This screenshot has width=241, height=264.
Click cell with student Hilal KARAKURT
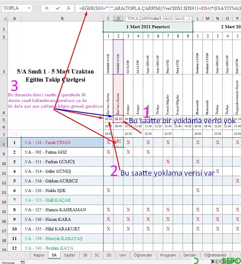(x=62, y=229)
